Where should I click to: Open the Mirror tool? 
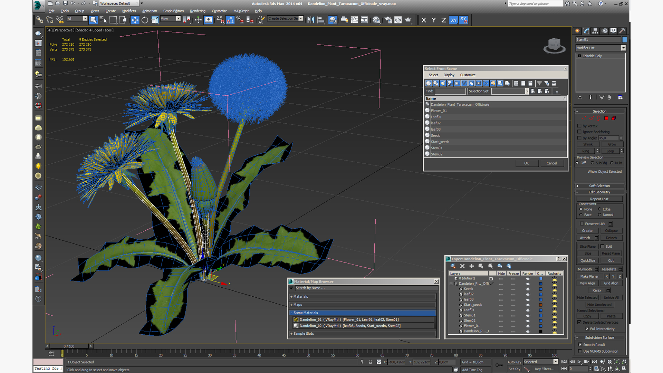[311, 20]
